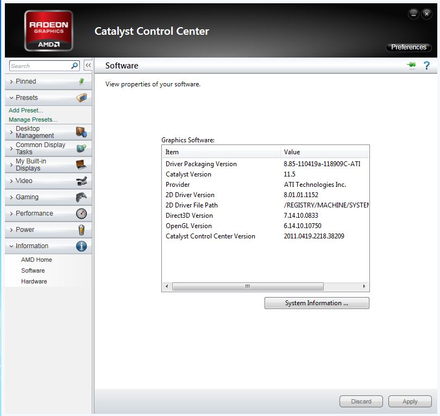Viewport: 440px width, 416px height.
Task: Click the Add Preset link
Action: (x=26, y=110)
